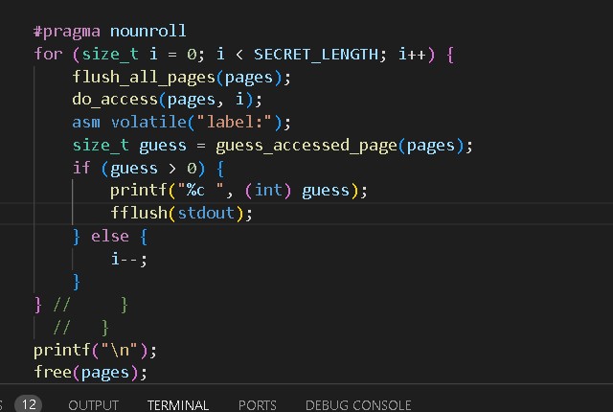
Task: Click the problems count badge showing 12
Action: 28,405
